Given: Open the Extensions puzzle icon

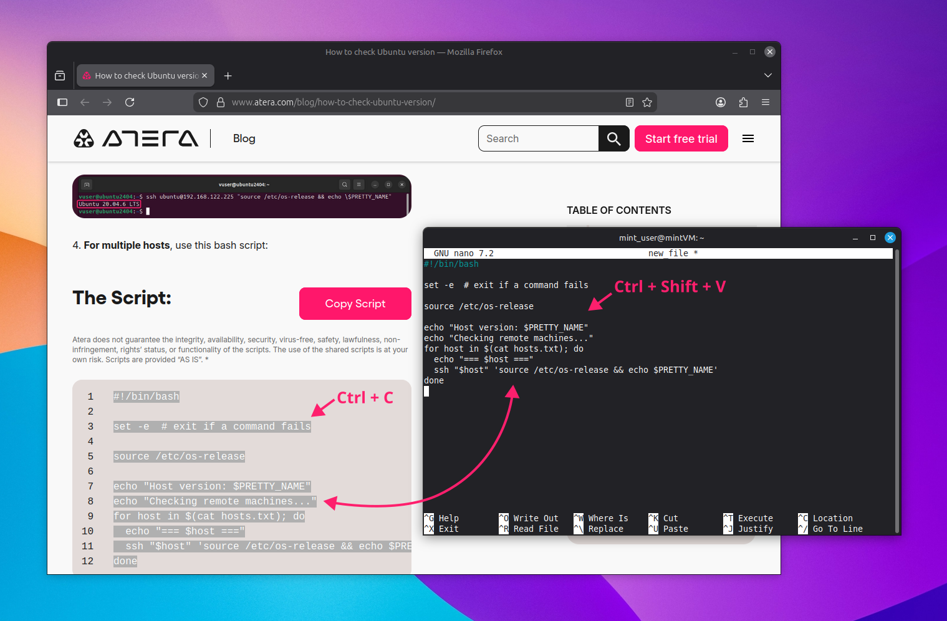Looking at the screenshot, I should pos(743,102).
